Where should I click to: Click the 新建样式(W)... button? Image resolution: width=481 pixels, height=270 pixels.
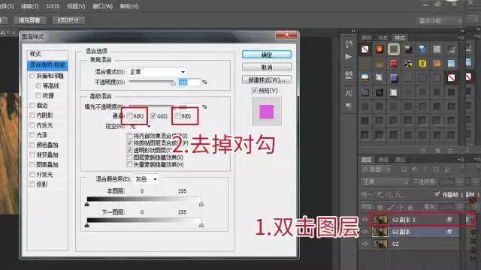pyautogui.click(x=267, y=79)
